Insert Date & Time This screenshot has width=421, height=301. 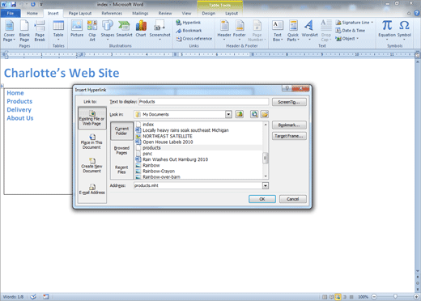[x=351, y=31]
